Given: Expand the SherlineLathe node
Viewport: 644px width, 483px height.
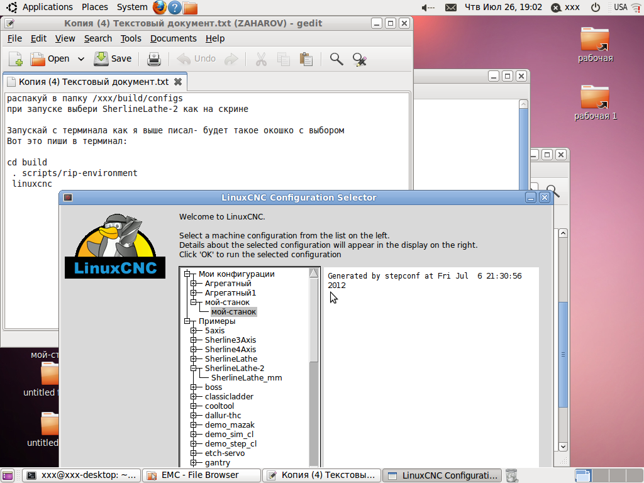Looking at the screenshot, I should pos(194,359).
